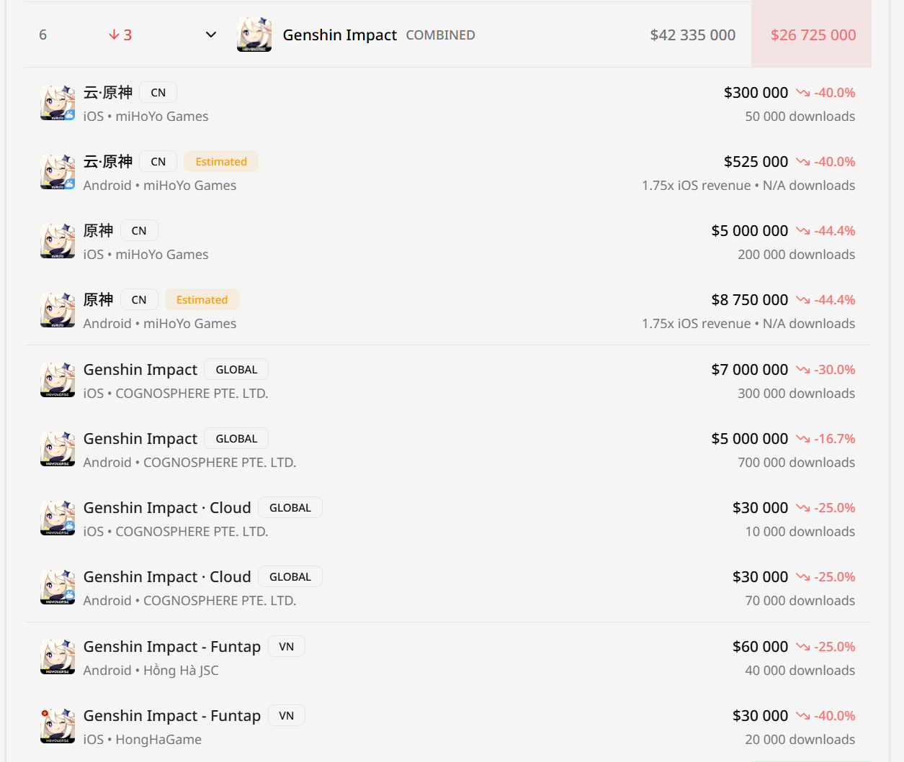Open icon for Genshin Impact iOS GLOBAL
The height and width of the screenshot is (762, 904).
[58, 380]
